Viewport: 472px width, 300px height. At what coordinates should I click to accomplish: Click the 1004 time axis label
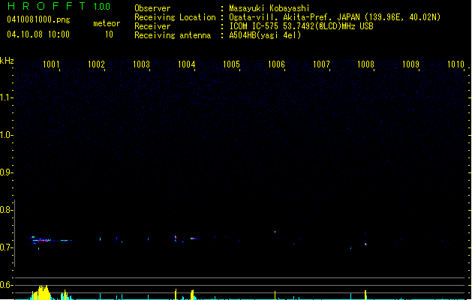tap(186, 64)
